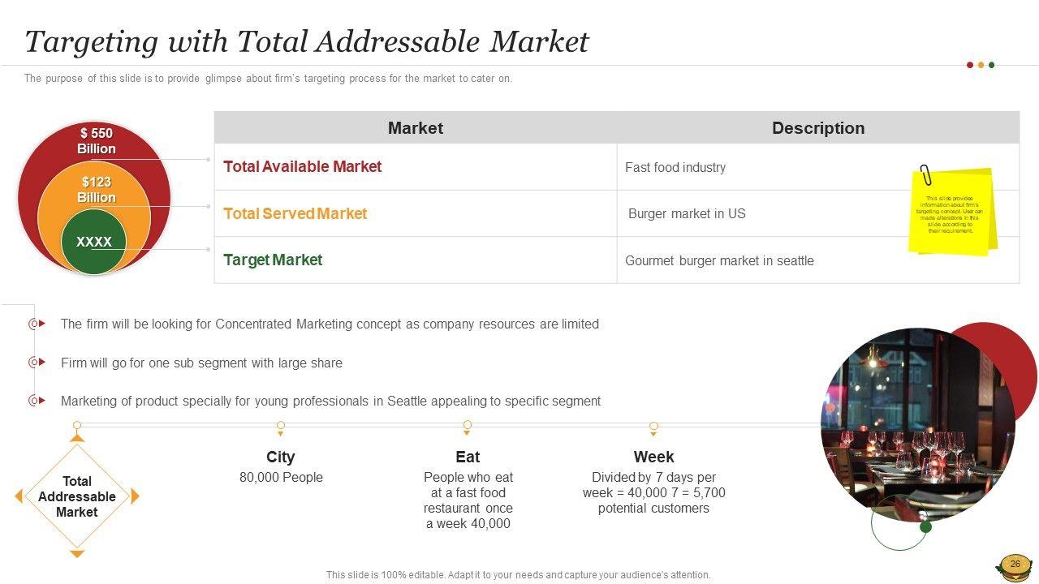Select the red $550 Billion circle label
Viewport: 1039px width, 584px height.
click(96, 141)
